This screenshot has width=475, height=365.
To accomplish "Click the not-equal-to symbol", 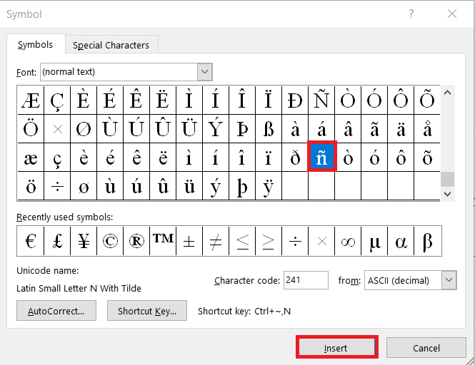I will tap(216, 242).
